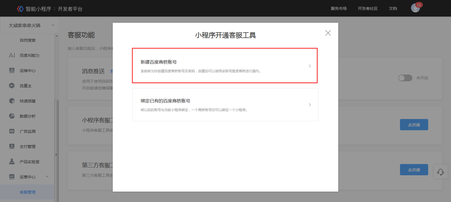Collapse the 运营中心 sidebar section
This screenshot has width=451, height=202.
47,177
